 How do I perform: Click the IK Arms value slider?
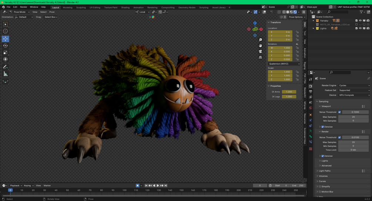coord(289,92)
